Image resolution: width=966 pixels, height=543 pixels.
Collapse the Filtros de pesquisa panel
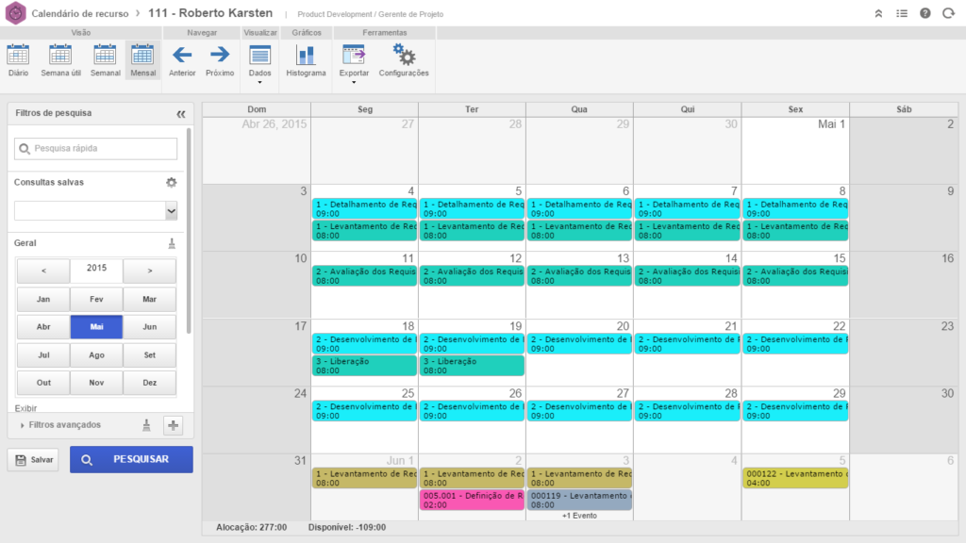click(x=181, y=114)
